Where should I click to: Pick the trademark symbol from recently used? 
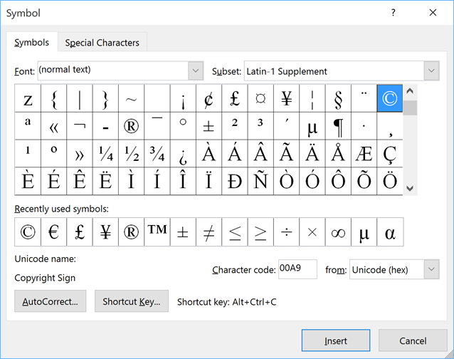[157, 232]
